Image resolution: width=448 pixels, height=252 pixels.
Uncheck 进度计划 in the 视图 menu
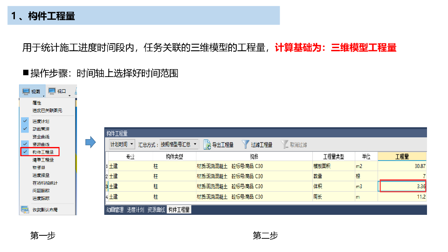[41, 122]
